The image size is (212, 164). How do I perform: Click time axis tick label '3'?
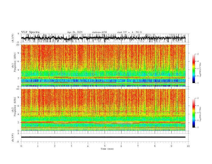(x=71, y=146)
